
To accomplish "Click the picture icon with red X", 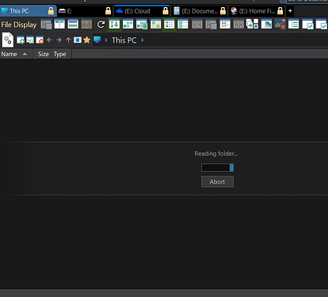I will [280, 25].
